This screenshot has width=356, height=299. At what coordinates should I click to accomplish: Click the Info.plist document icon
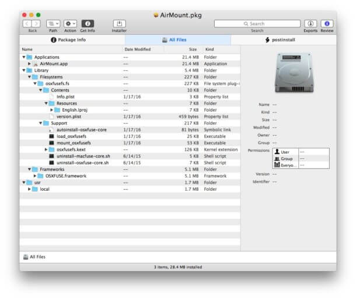51,97
